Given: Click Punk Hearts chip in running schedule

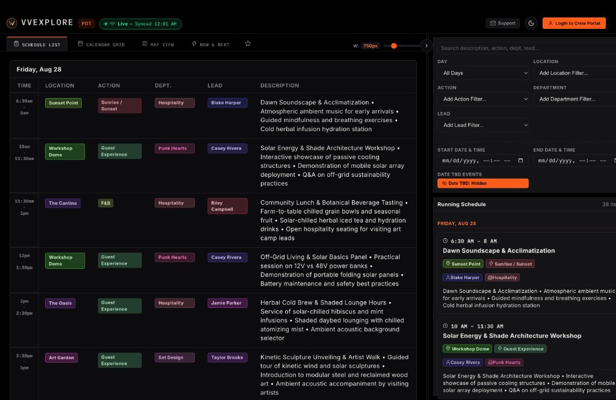Looking at the screenshot, I should coord(504,362).
